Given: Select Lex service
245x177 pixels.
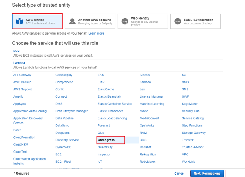Looking at the screenshot, I should (x=142, y=89).
